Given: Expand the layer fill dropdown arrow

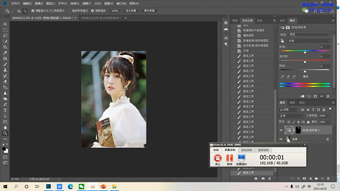Looking at the screenshot, I should (329, 122).
